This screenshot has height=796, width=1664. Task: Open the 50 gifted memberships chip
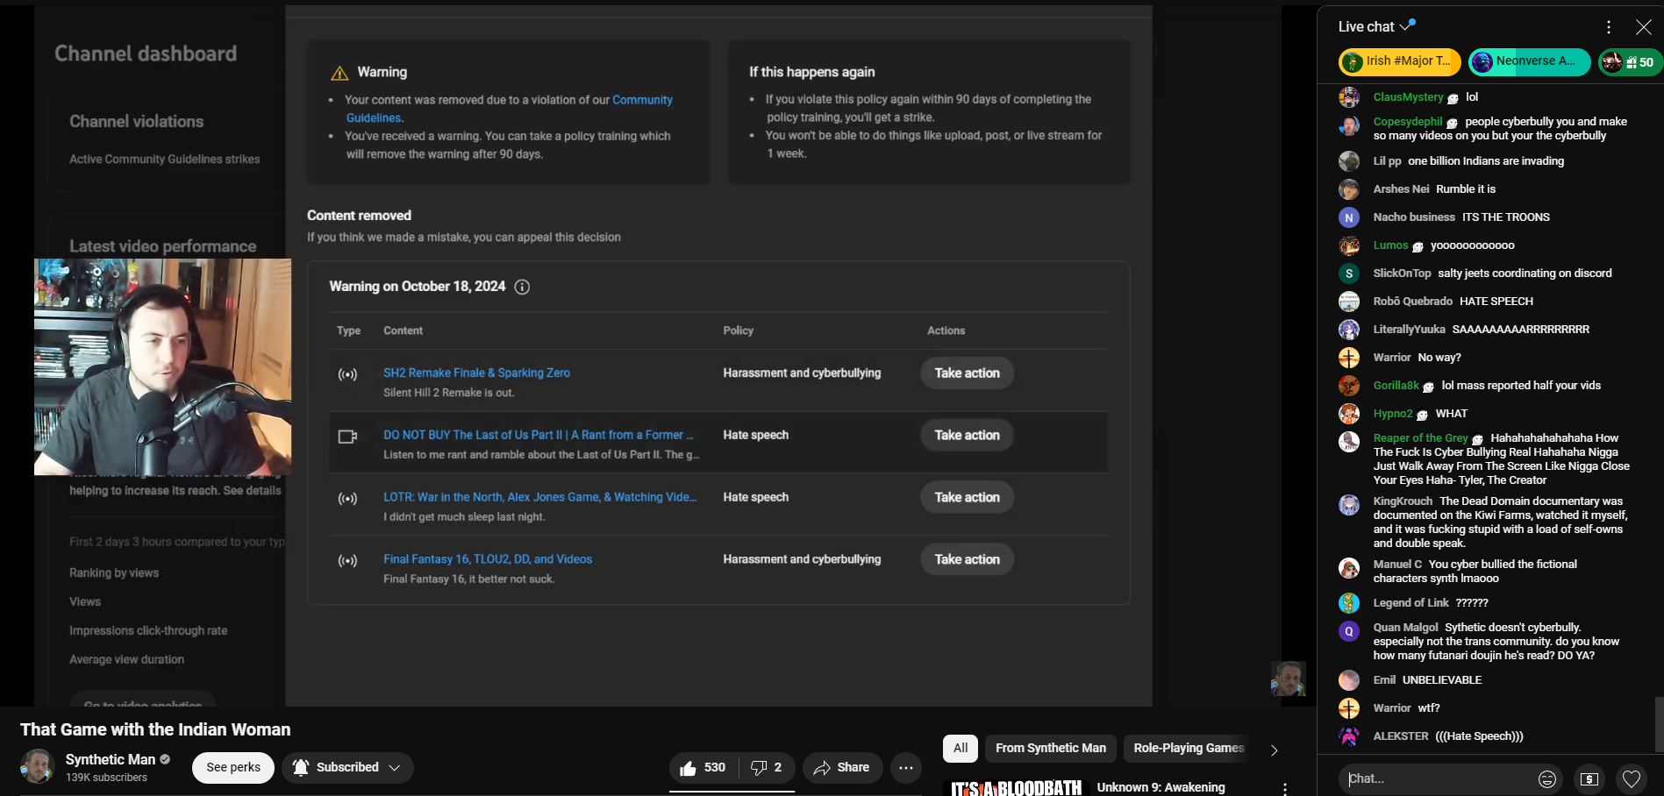[x=1629, y=61]
